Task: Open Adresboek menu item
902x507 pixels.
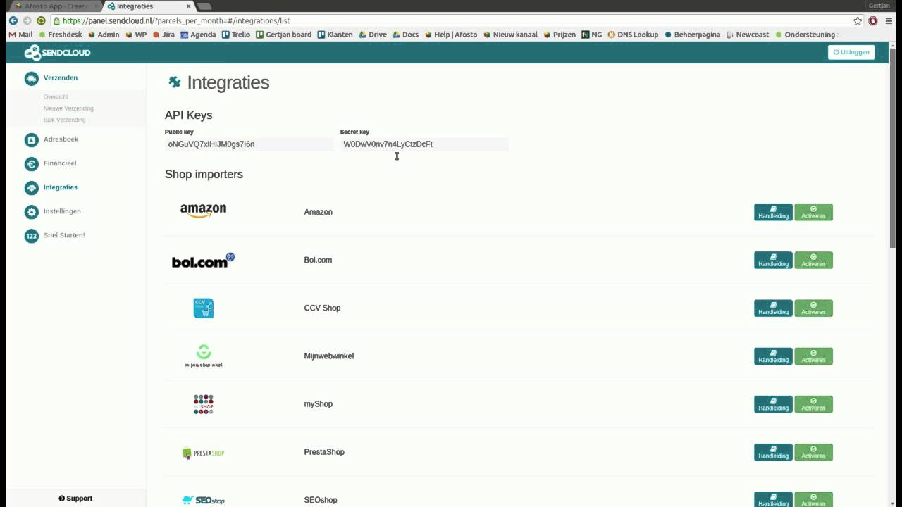Action: click(x=61, y=139)
